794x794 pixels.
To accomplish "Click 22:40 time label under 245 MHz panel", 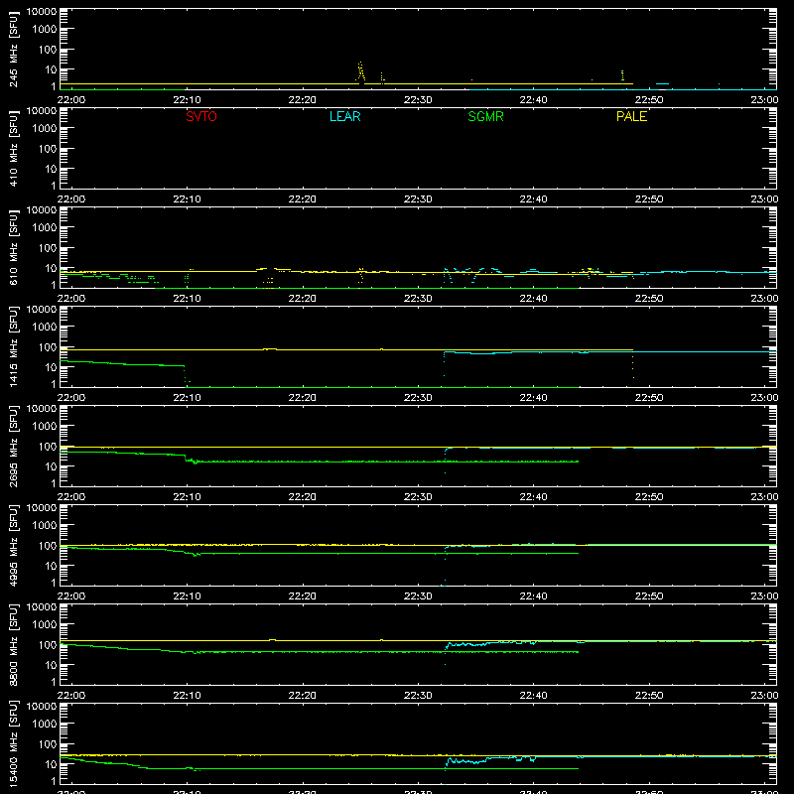I will (533, 100).
